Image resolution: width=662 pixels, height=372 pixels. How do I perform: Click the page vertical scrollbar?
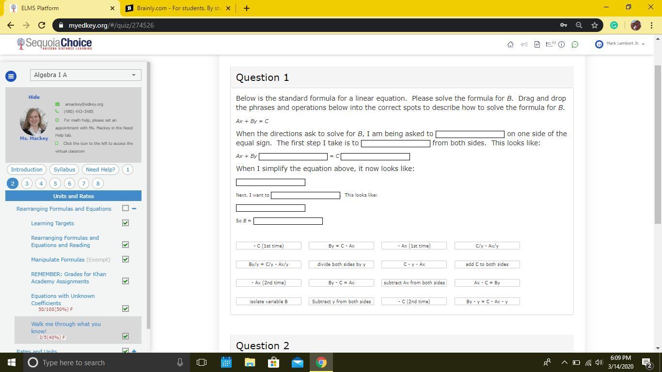click(x=658, y=145)
